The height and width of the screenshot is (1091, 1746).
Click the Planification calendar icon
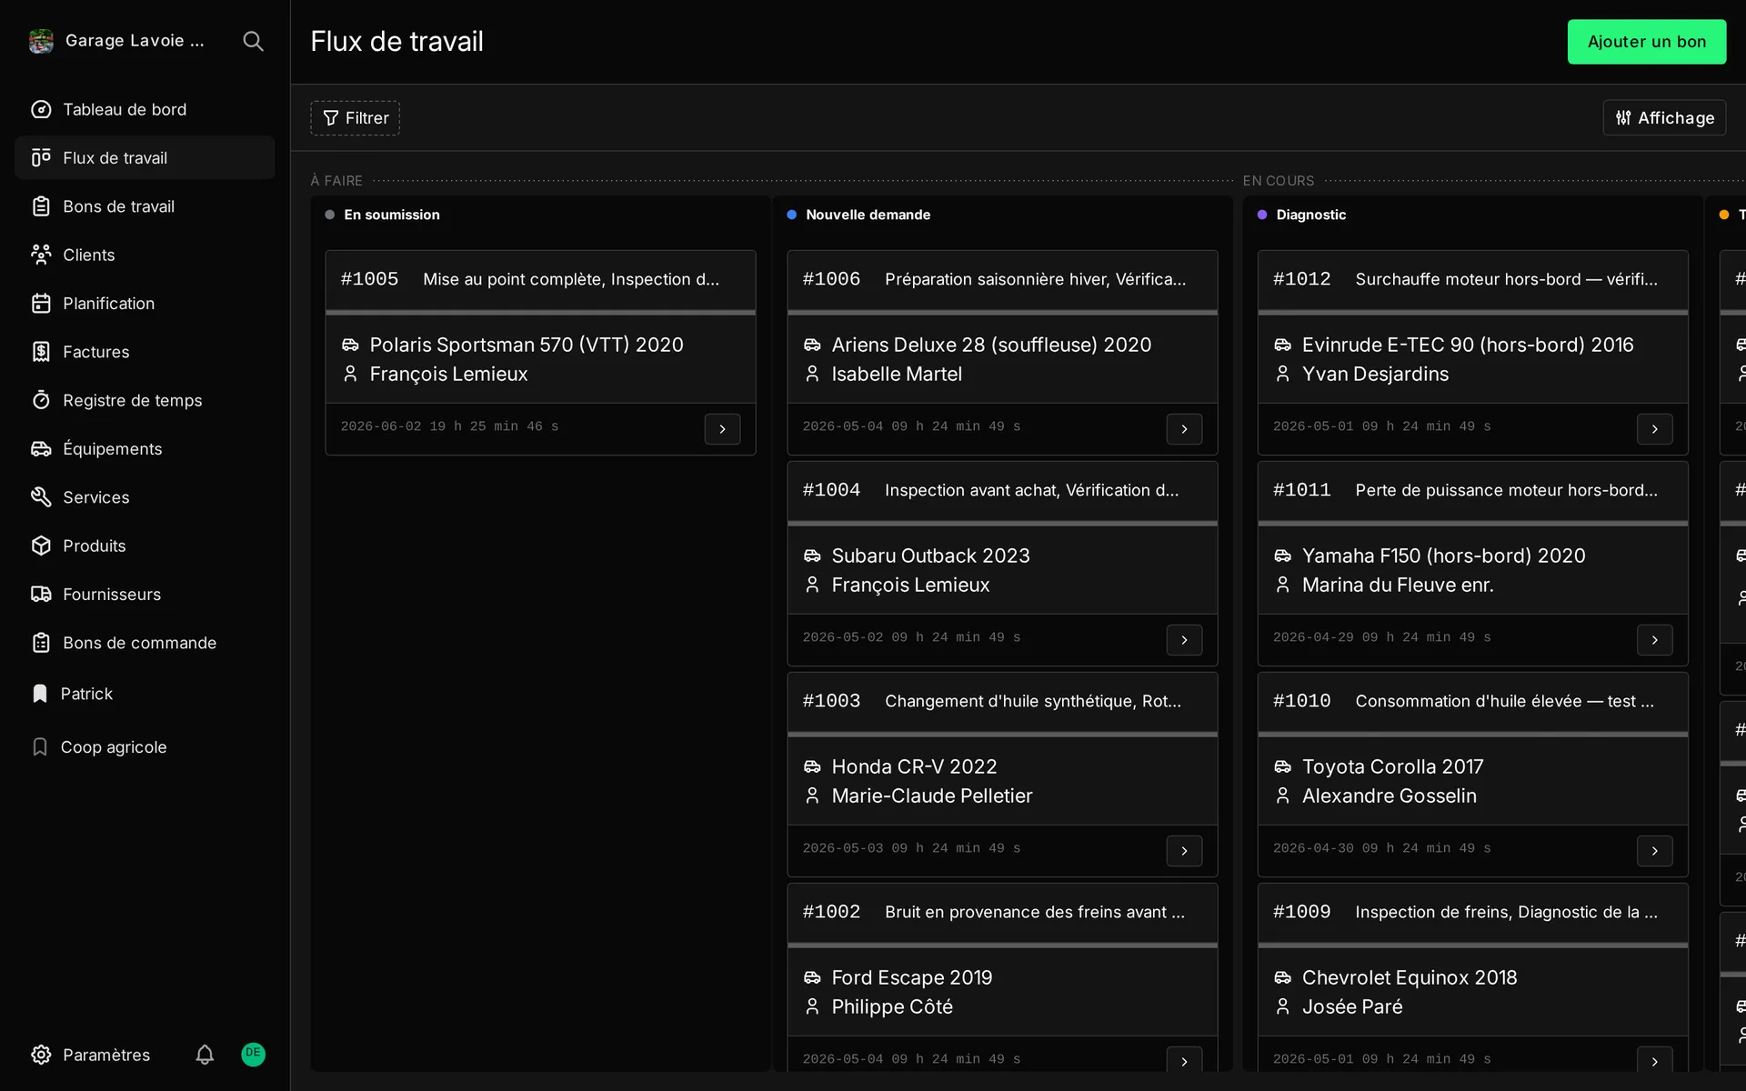click(x=41, y=304)
